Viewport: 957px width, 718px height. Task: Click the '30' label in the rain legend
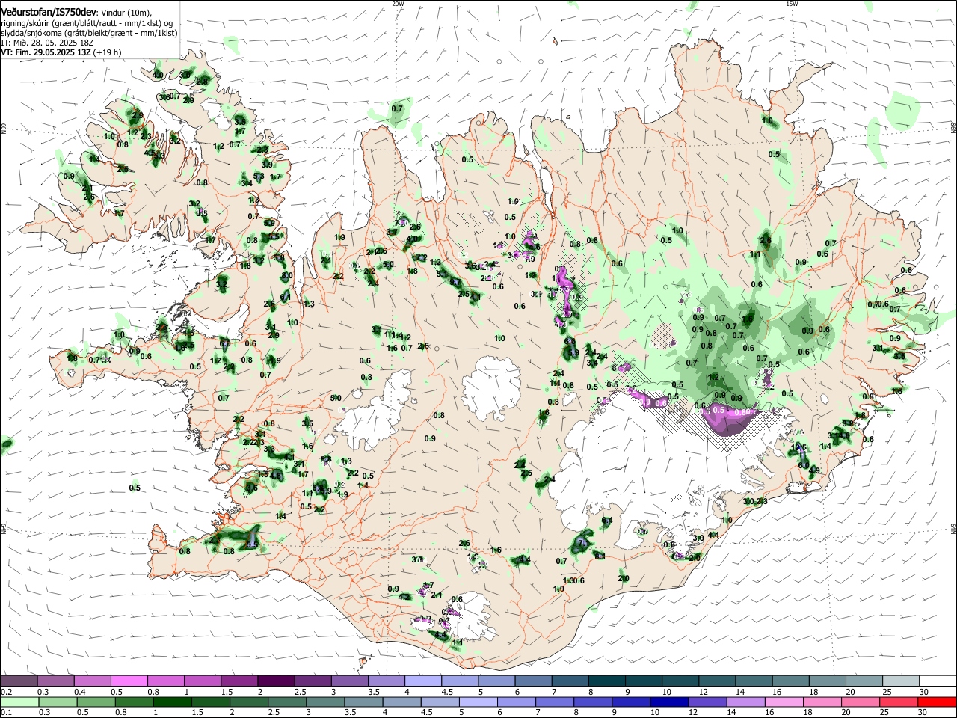tap(923, 713)
